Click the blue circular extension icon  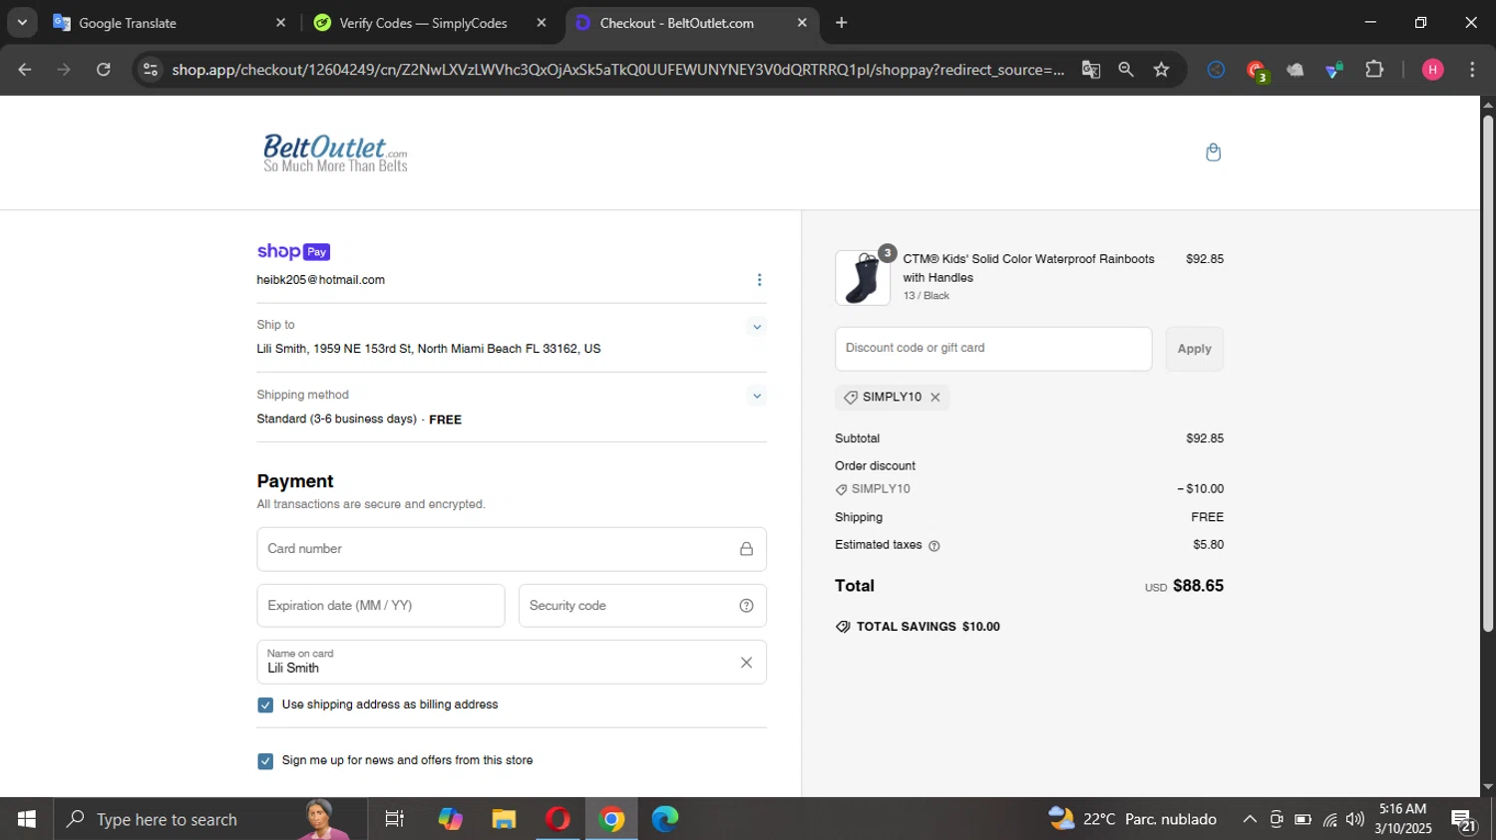coord(1216,70)
